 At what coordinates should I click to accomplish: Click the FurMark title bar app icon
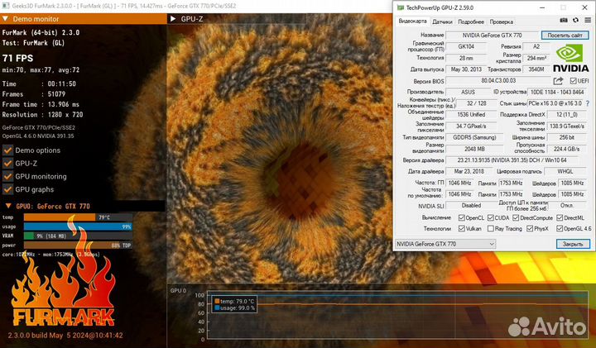click(x=6, y=6)
